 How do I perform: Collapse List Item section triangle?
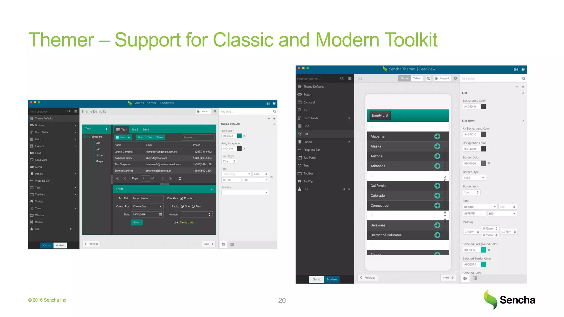pyautogui.click(x=523, y=121)
